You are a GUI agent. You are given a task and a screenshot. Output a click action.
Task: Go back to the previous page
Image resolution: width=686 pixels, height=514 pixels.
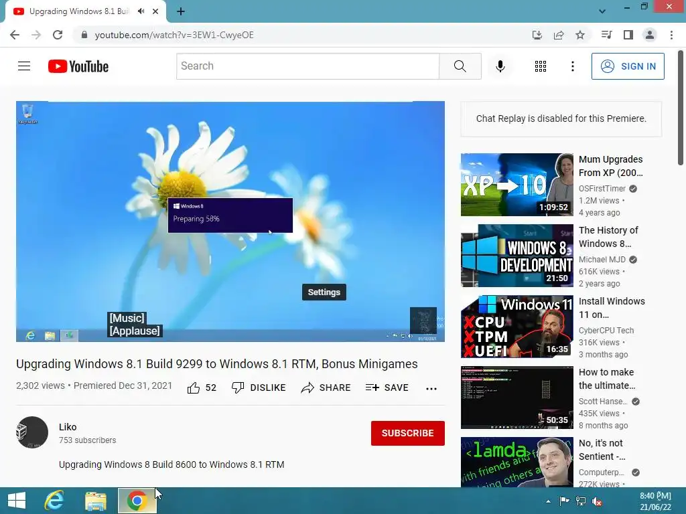click(15, 35)
